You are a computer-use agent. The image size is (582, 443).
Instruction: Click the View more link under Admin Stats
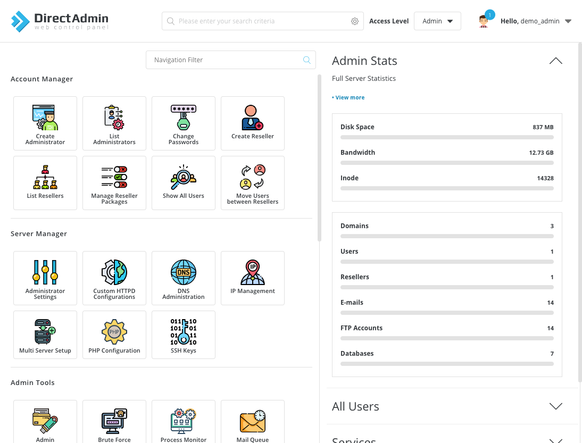tap(348, 97)
